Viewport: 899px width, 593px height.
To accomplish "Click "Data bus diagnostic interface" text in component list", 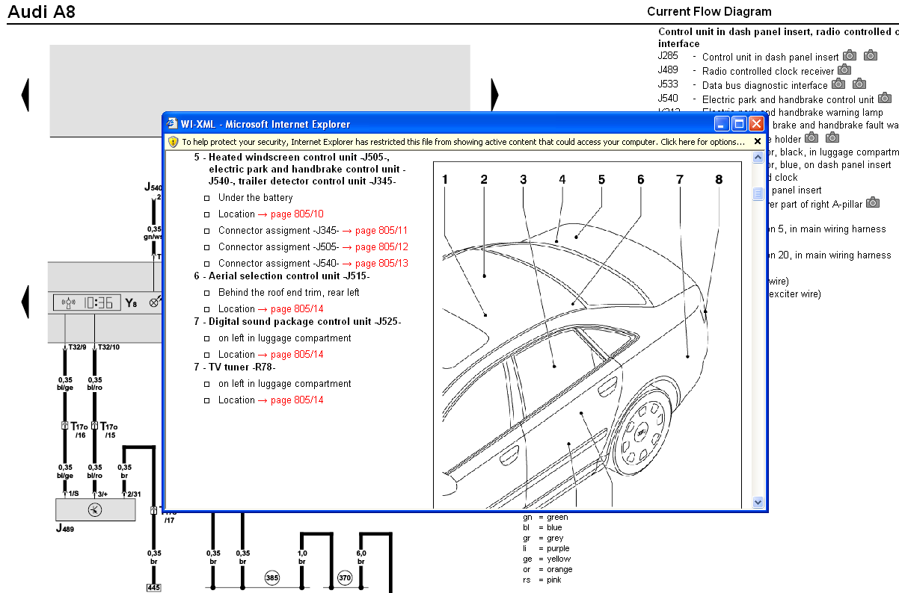I will click(x=765, y=85).
